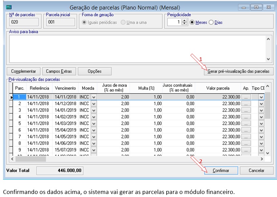
Task: Click the Referência column header
Action: pos(39,88)
